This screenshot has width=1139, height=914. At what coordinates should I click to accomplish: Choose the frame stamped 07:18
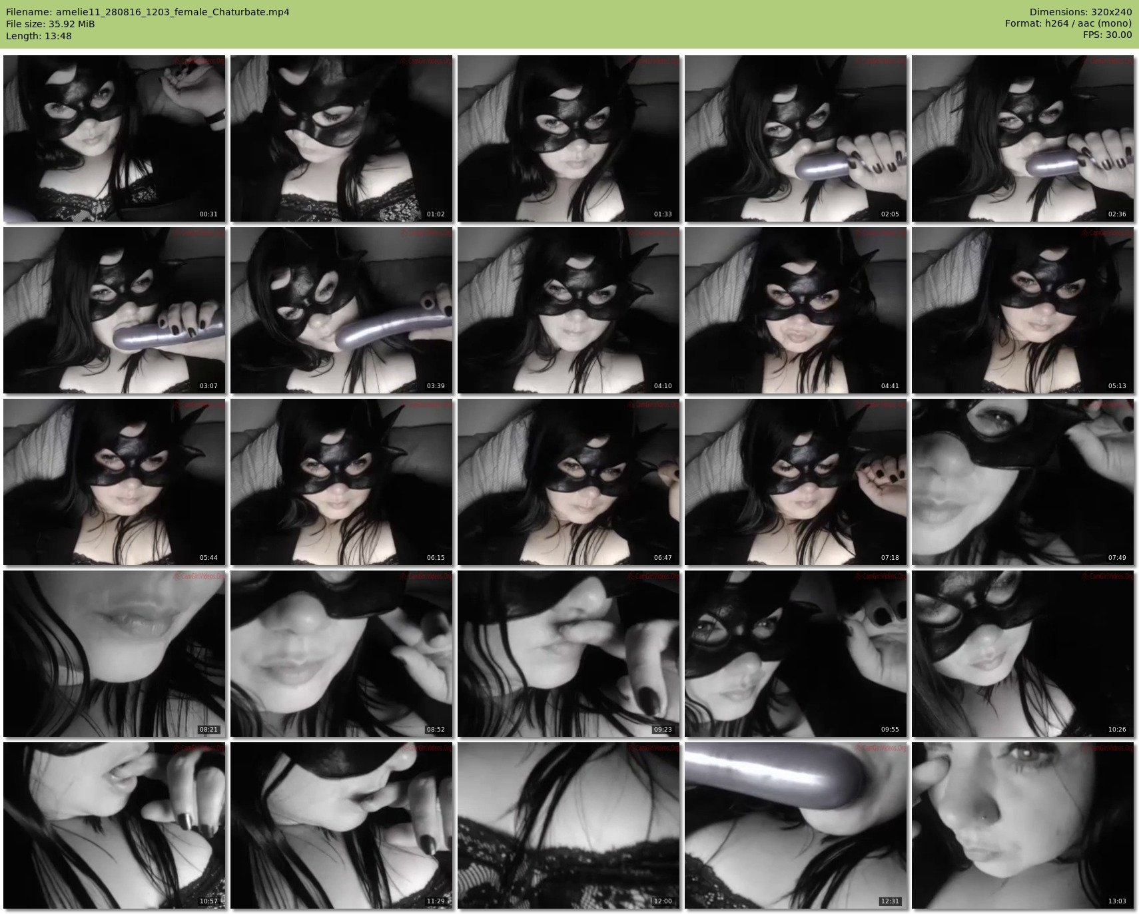click(x=795, y=482)
